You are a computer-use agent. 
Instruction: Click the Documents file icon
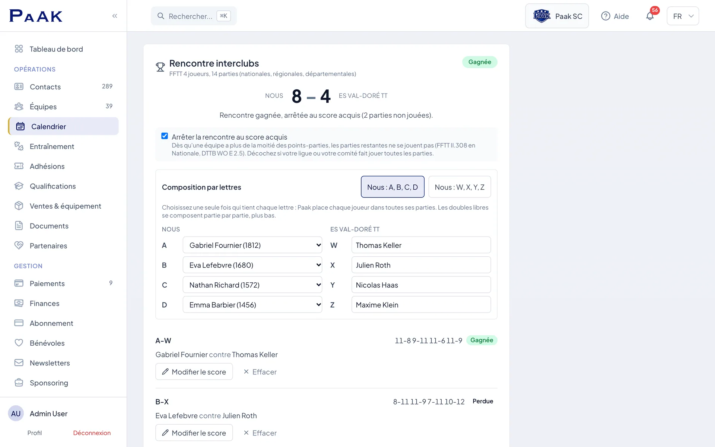pos(19,226)
